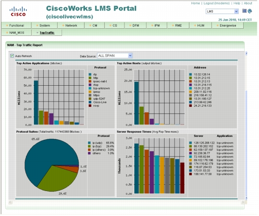The image size is (259, 216).
Task: Click the ipsec-nat-t legend entry
Action: [100, 81]
